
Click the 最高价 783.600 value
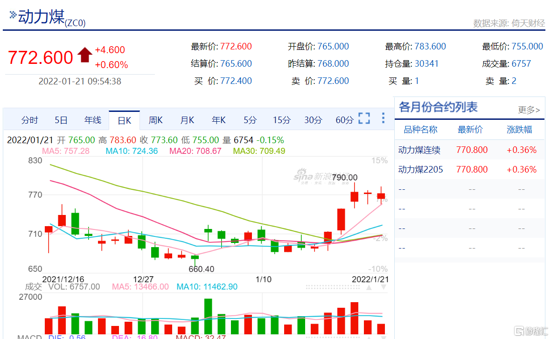pos(430,46)
